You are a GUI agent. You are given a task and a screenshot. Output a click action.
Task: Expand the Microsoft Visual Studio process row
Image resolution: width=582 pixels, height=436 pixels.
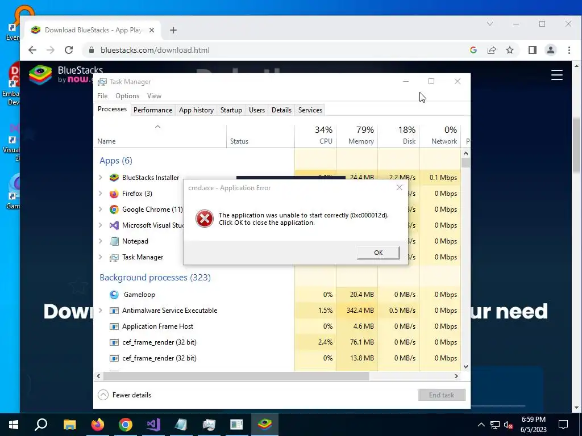pyautogui.click(x=100, y=225)
